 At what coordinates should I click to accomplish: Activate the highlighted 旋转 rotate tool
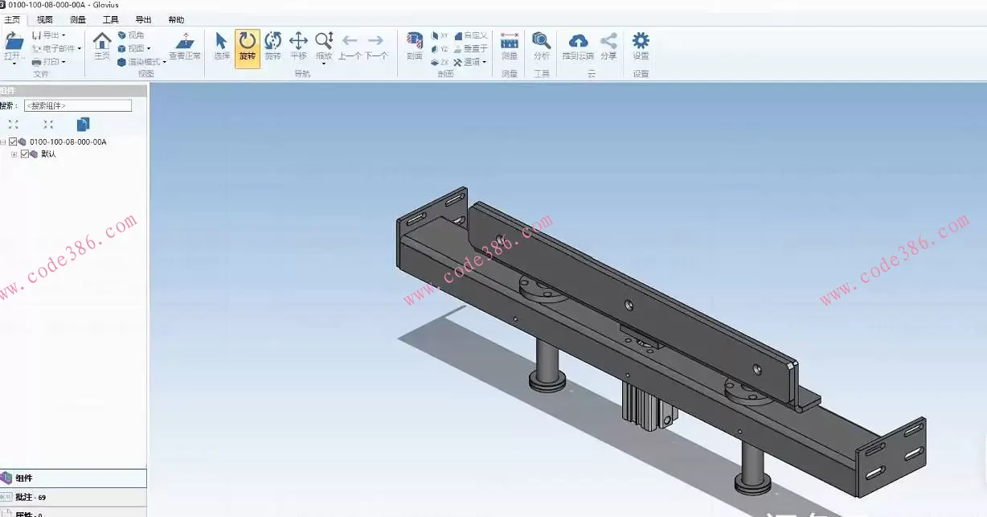[248, 47]
